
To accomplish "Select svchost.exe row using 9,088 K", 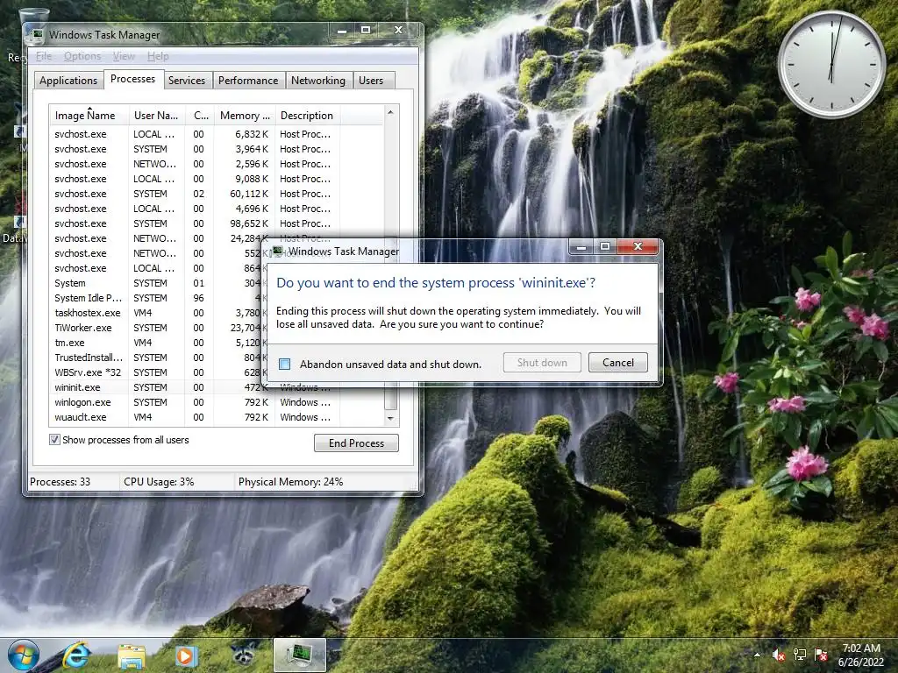I will tap(216, 179).
